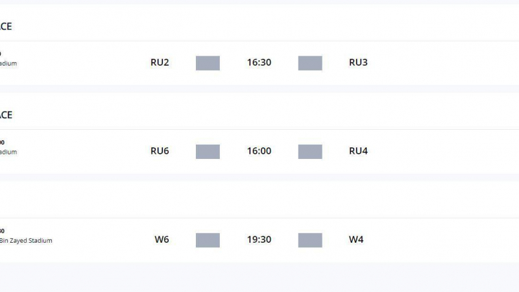
Task: Select the RU6 team name
Action: (160, 151)
